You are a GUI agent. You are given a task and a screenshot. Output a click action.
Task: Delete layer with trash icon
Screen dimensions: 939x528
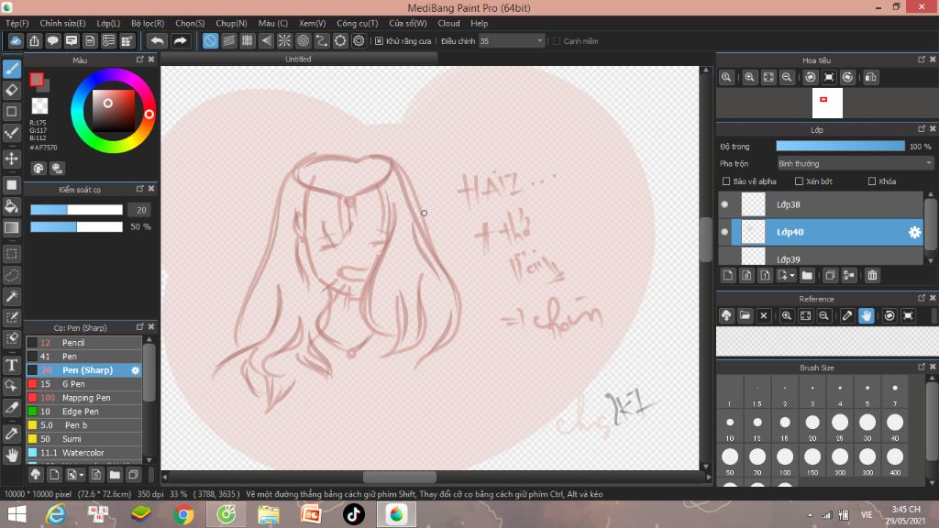click(x=872, y=275)
